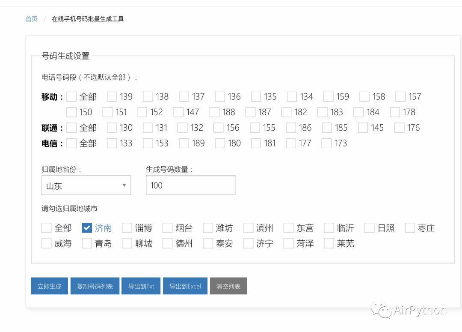
Task: Check the 150 segment checkbox
Action: [71, 112]
